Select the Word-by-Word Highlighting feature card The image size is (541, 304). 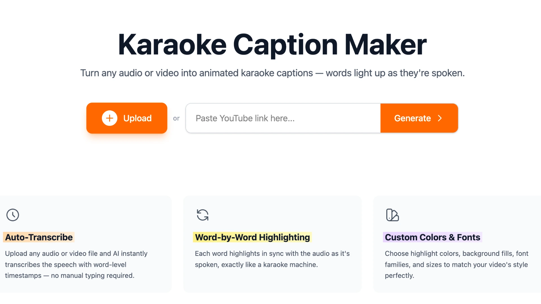pos(272,244)
